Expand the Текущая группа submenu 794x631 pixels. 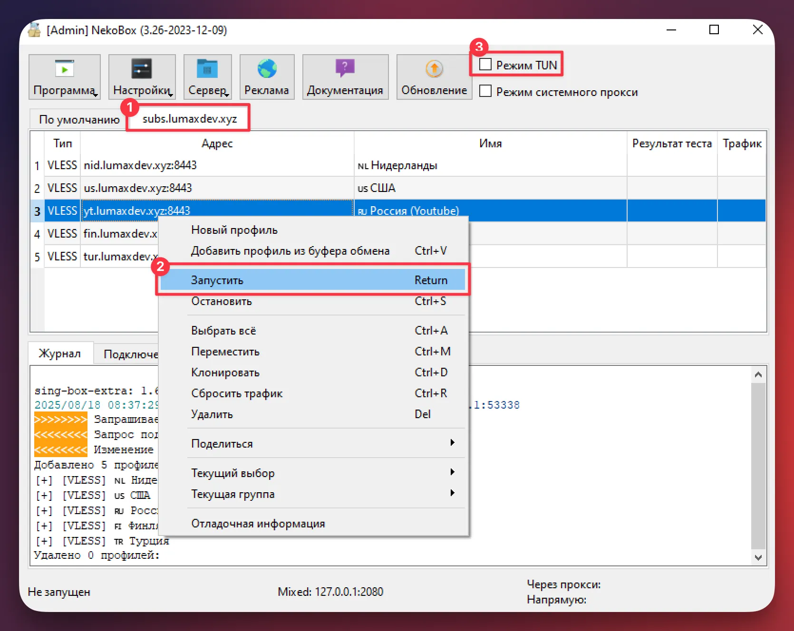[313, 494]
